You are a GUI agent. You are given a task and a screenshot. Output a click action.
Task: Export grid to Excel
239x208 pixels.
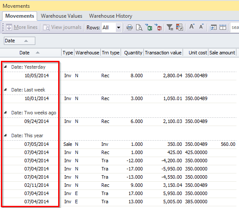point(149,27)
